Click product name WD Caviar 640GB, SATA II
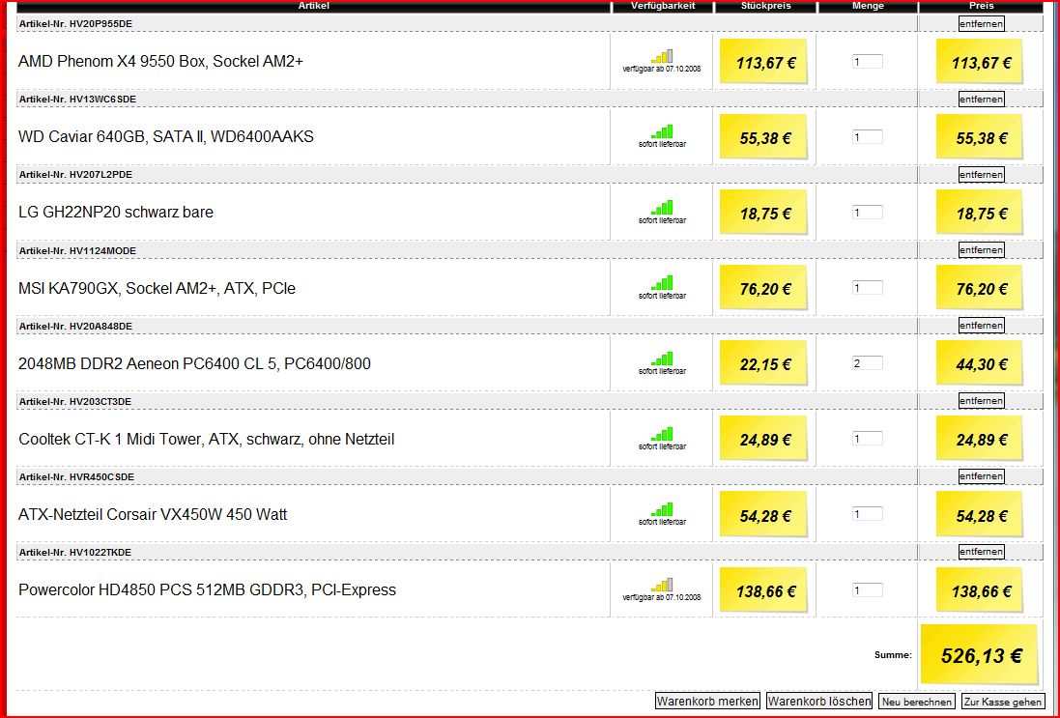This screenshot has width=1060, height=718. click(166, 136)
